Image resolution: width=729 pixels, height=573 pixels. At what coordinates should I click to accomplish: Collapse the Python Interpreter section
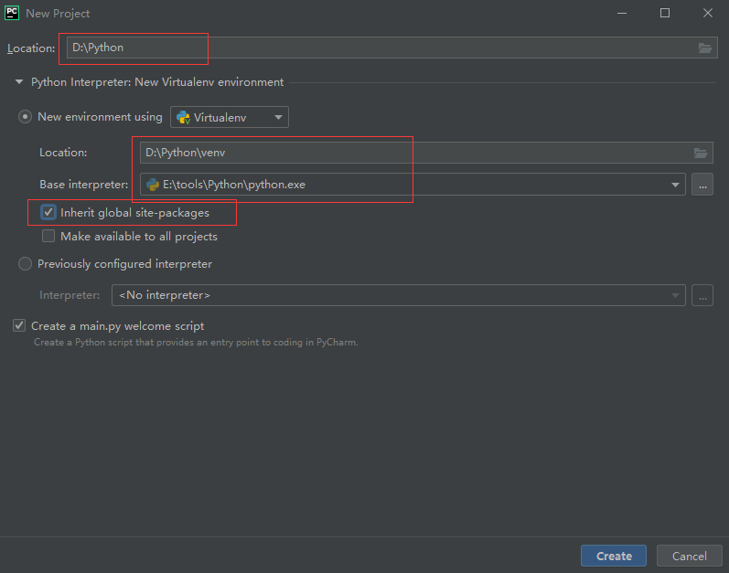19,82
